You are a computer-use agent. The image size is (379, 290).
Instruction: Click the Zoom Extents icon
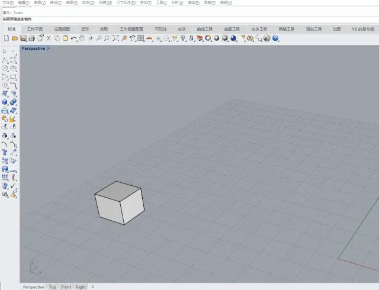(x=116, y=38)
